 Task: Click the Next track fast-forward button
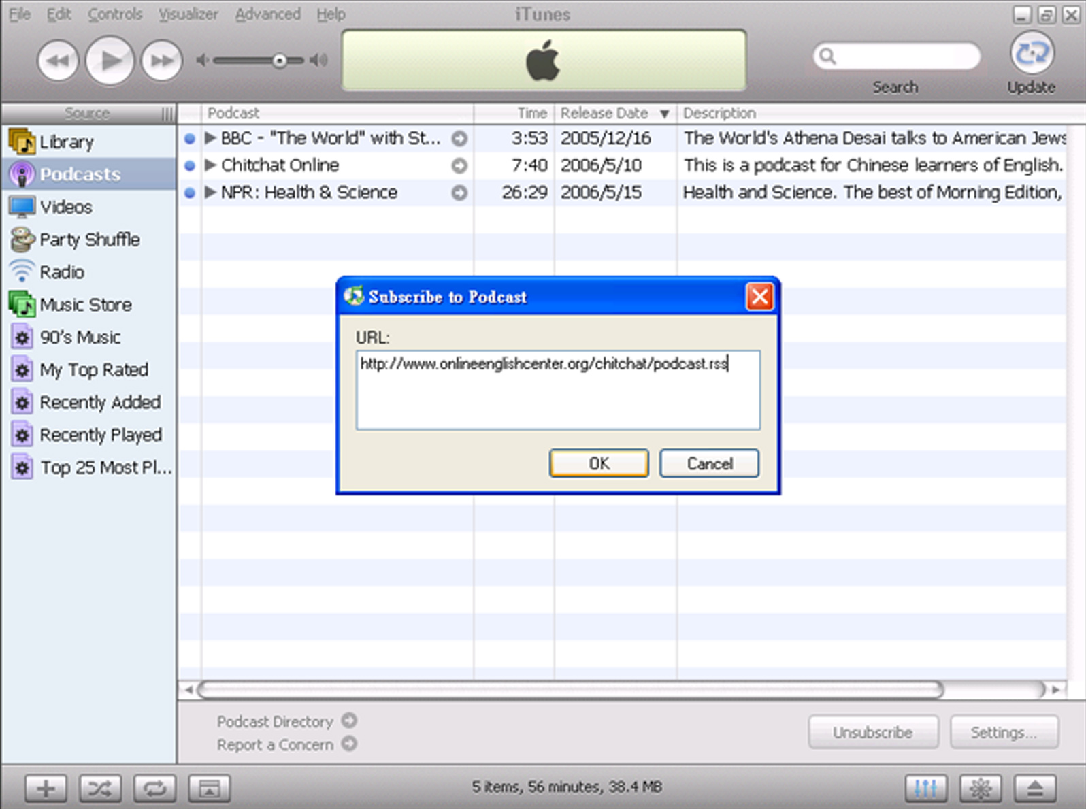162,61
